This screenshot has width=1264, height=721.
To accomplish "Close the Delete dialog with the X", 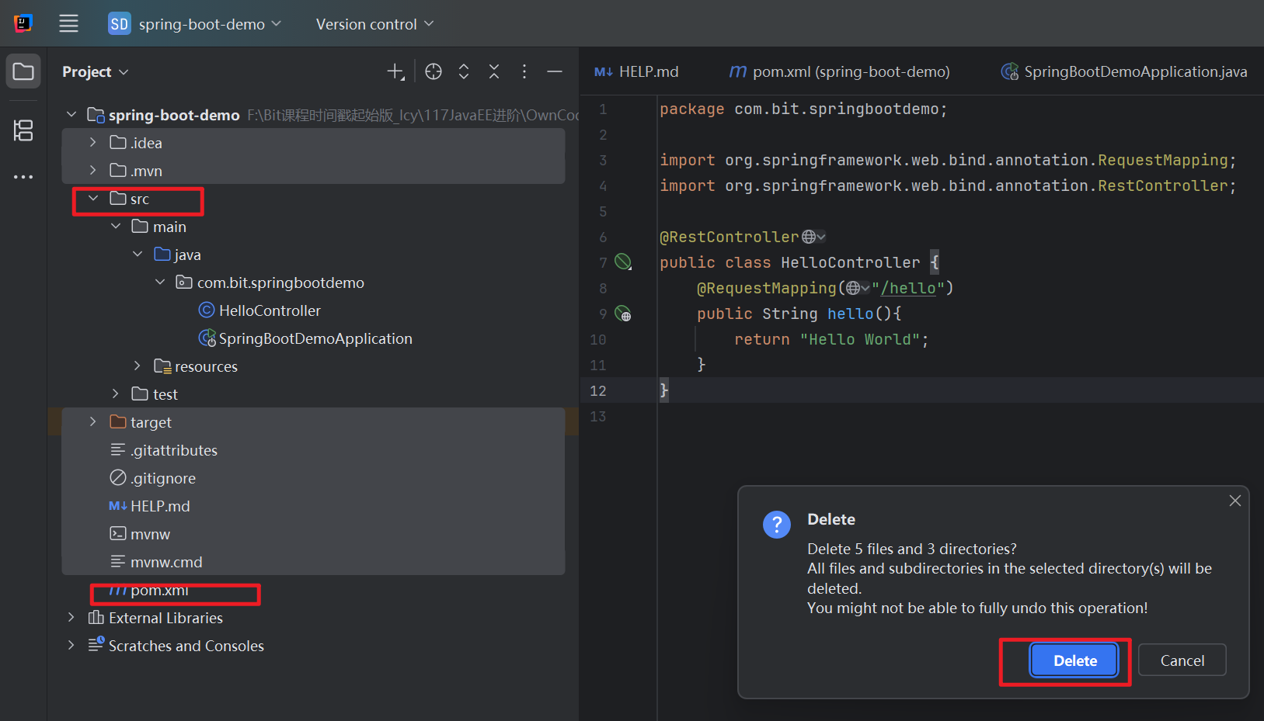I will pyautogui.click(x=1235, y=501).
